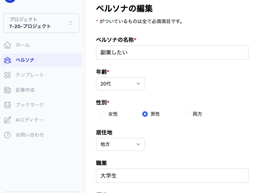
Task: Open 記事作成 in the sidebar
Action: point(25,90)
